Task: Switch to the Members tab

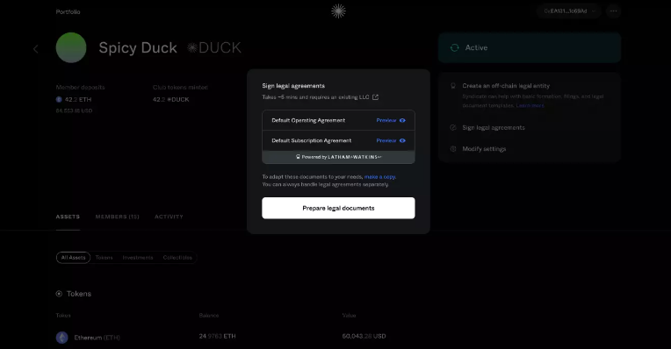Action: coord(118,217)
